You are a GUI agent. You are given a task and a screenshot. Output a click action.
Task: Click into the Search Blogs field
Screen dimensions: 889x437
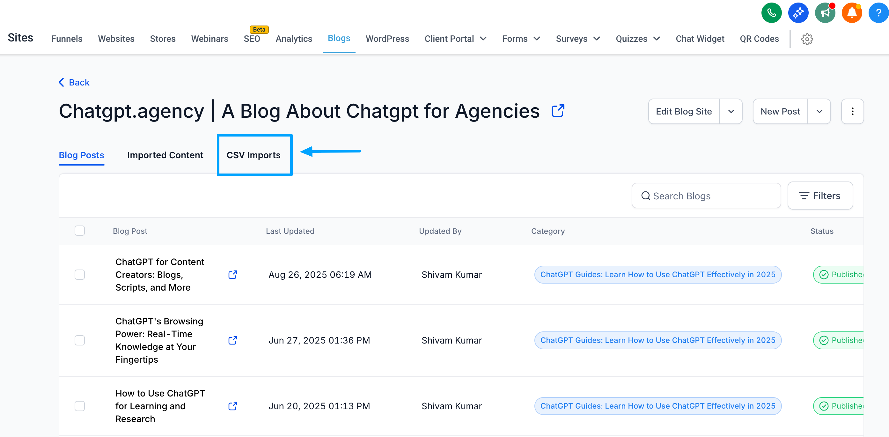pyautogui.click(x=706, y=196)
